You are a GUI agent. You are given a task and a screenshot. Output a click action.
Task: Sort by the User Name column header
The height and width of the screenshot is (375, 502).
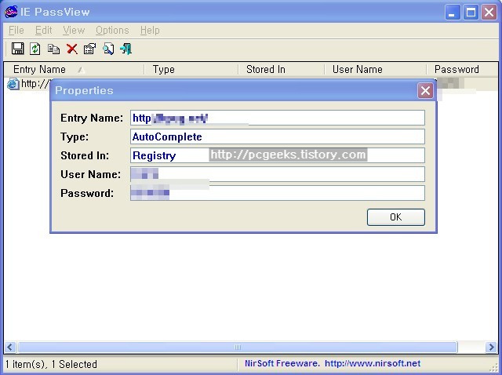376,70
